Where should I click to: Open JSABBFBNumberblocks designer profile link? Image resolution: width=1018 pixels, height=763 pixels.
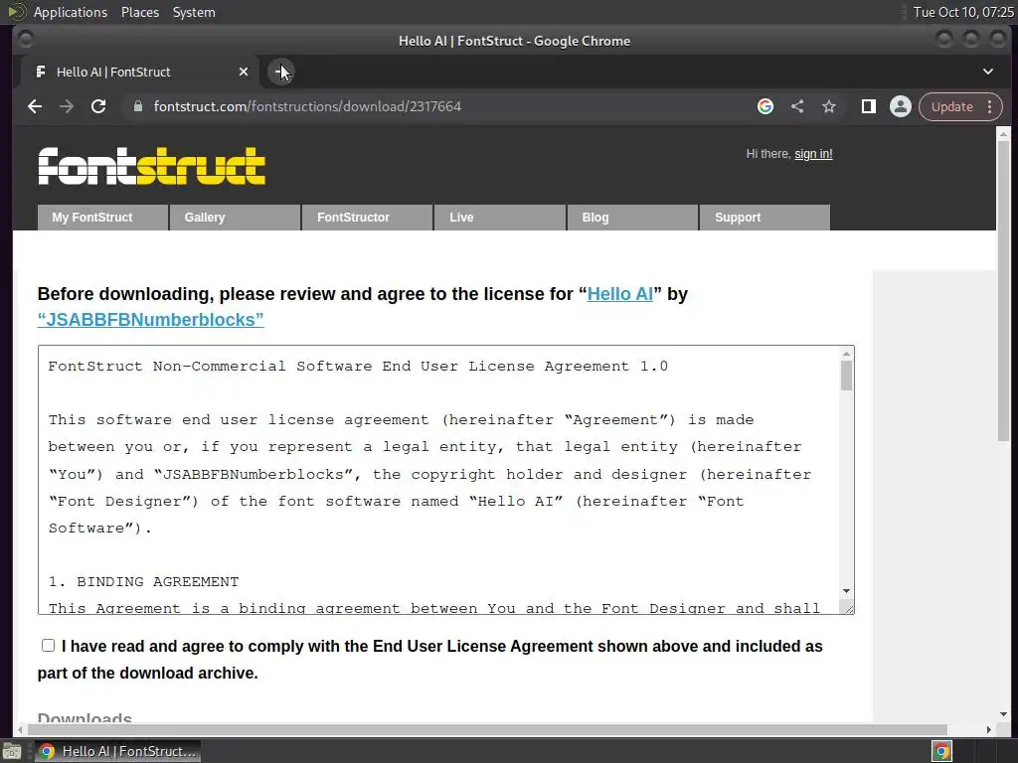[151, 320]
